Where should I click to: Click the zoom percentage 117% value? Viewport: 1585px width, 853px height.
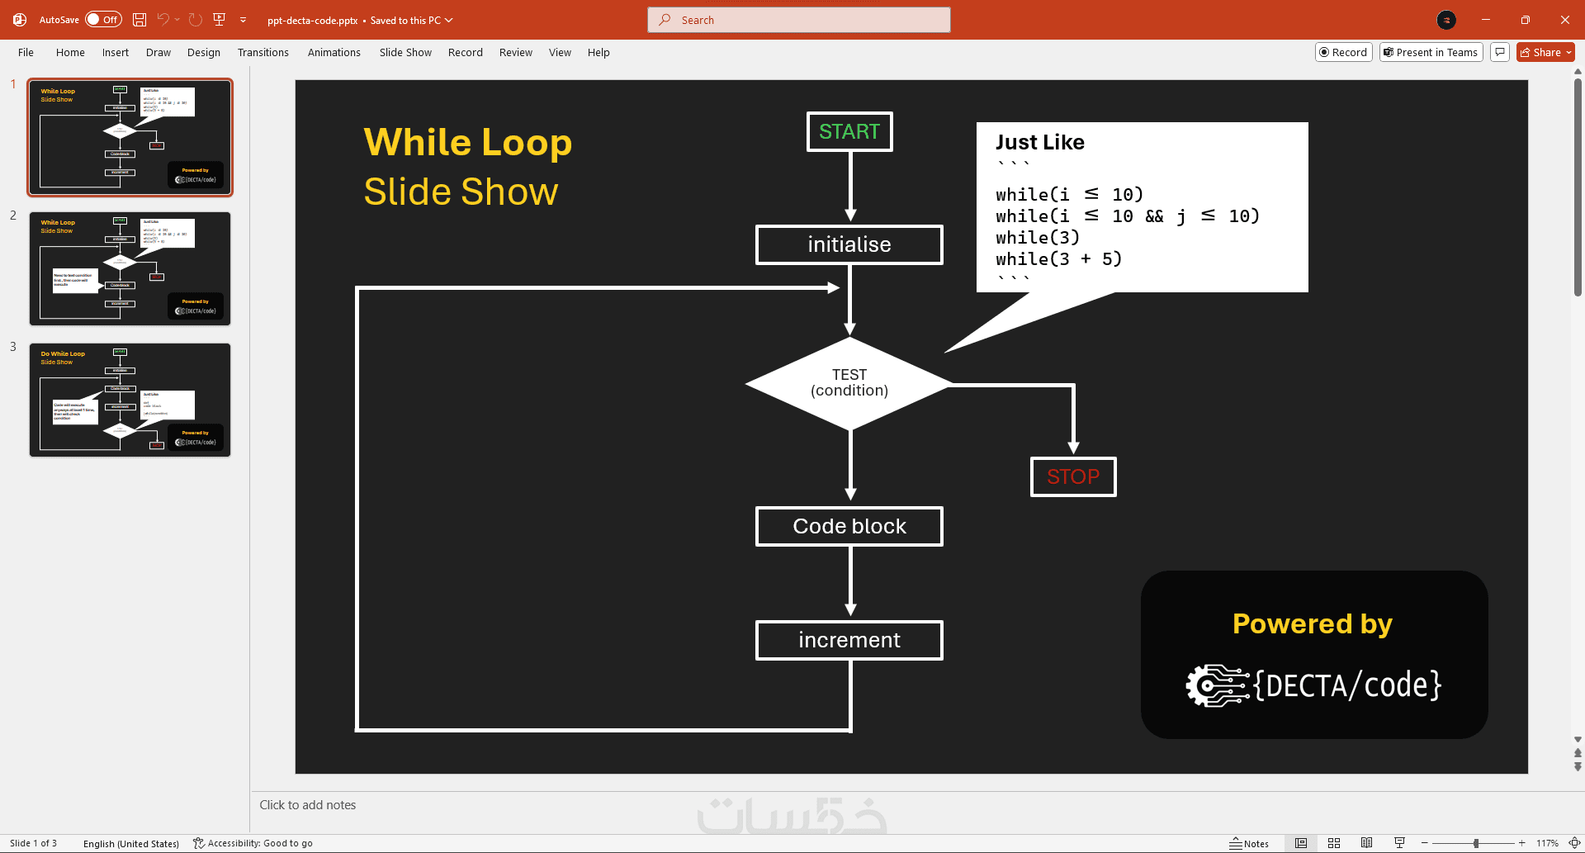tap(1547, 843)
